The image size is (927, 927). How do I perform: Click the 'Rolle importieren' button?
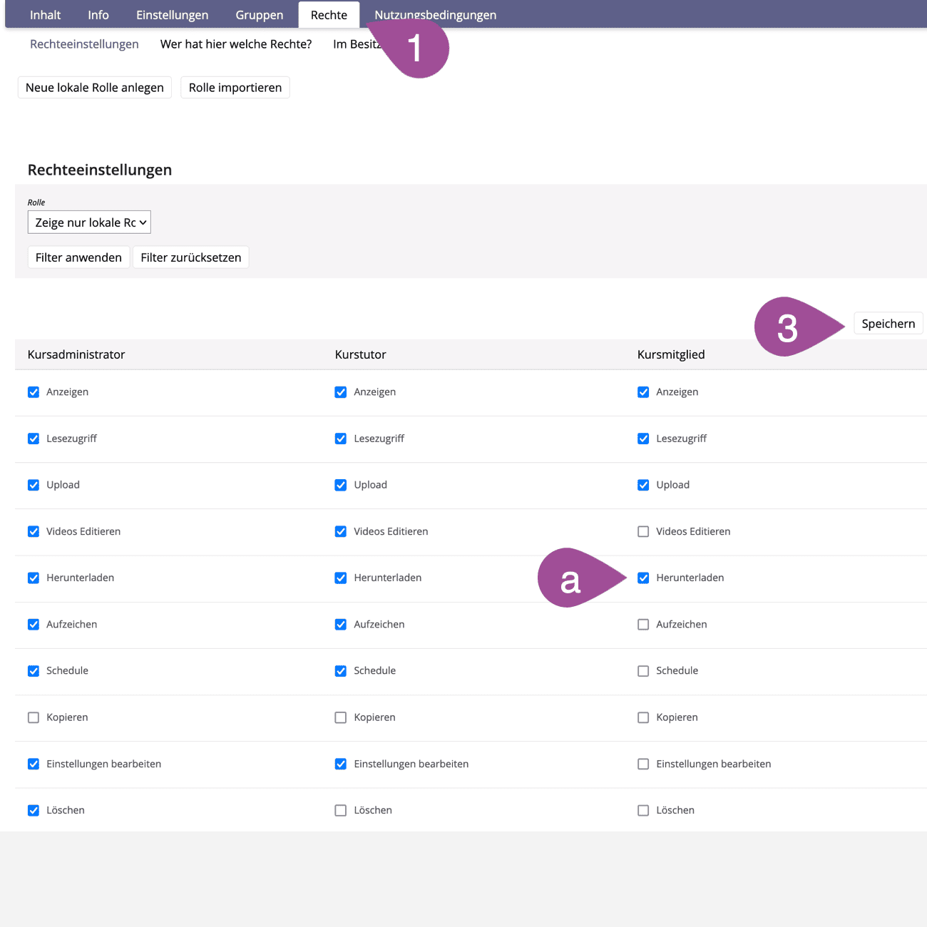tap(235, 88)
